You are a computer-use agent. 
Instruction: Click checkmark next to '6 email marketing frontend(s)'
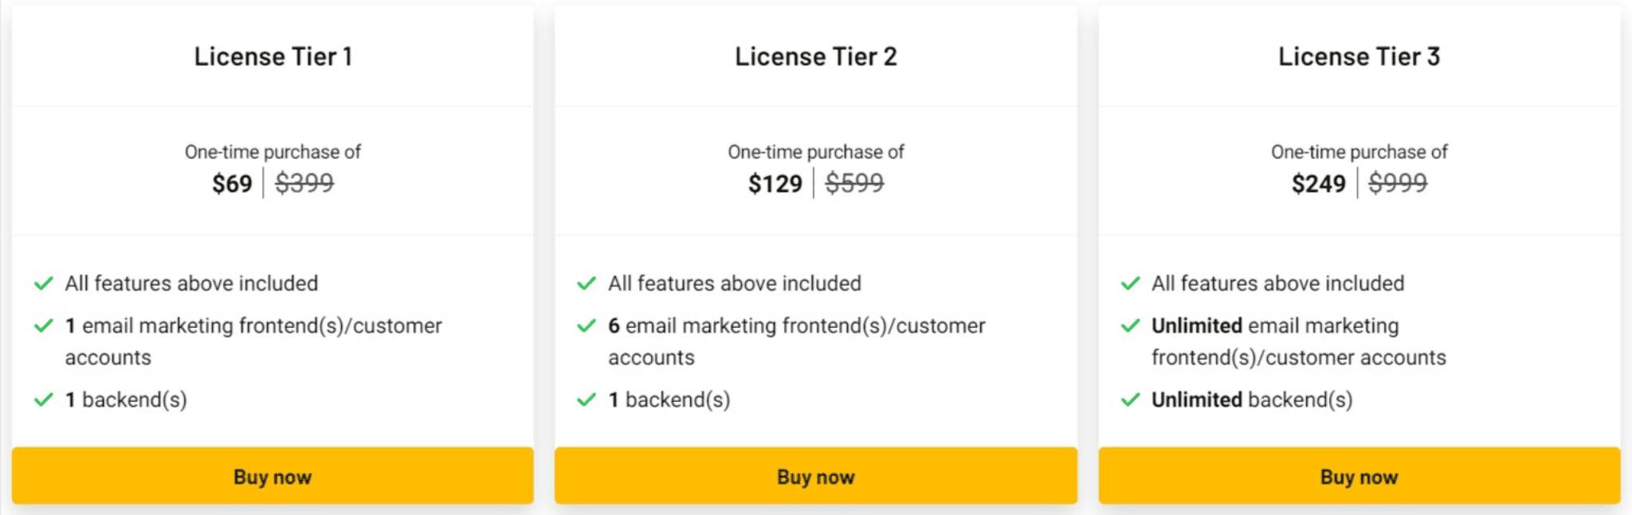586,326
